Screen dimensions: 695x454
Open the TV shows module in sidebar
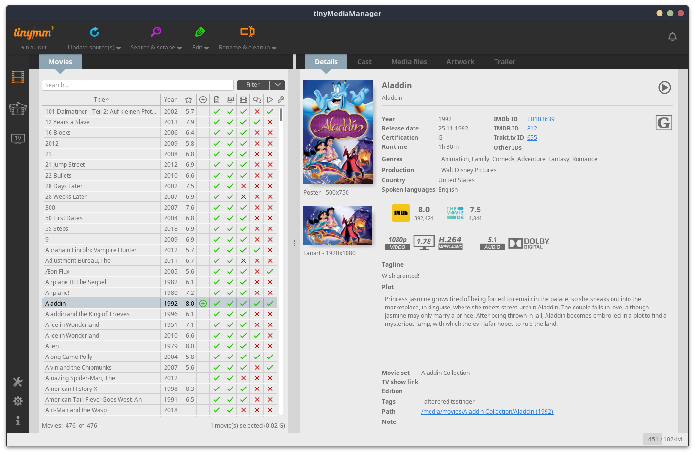(x=18, y=139)
